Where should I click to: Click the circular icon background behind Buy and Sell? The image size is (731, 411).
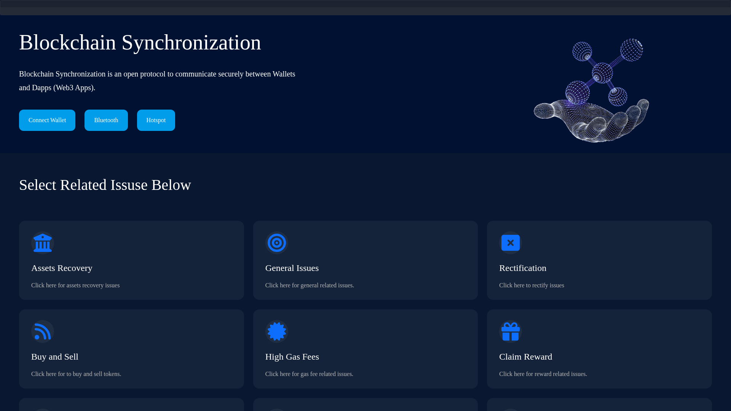click(43, 331)
